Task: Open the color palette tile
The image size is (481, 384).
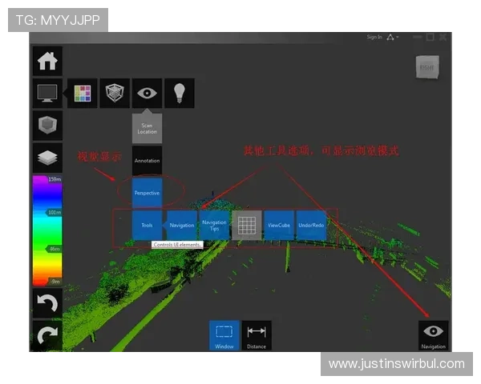Action: pyautogui.click(x=83, y=93)
